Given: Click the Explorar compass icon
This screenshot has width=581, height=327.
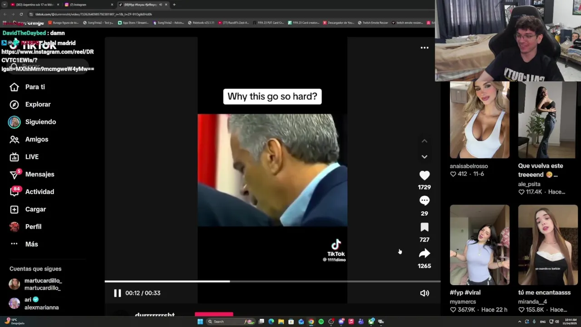Looking at the screenshot, I should [15, 104].
